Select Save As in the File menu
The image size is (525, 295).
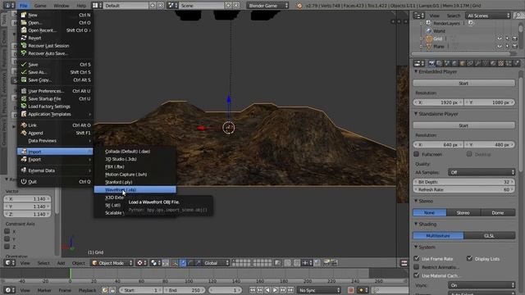coord(55,72)
